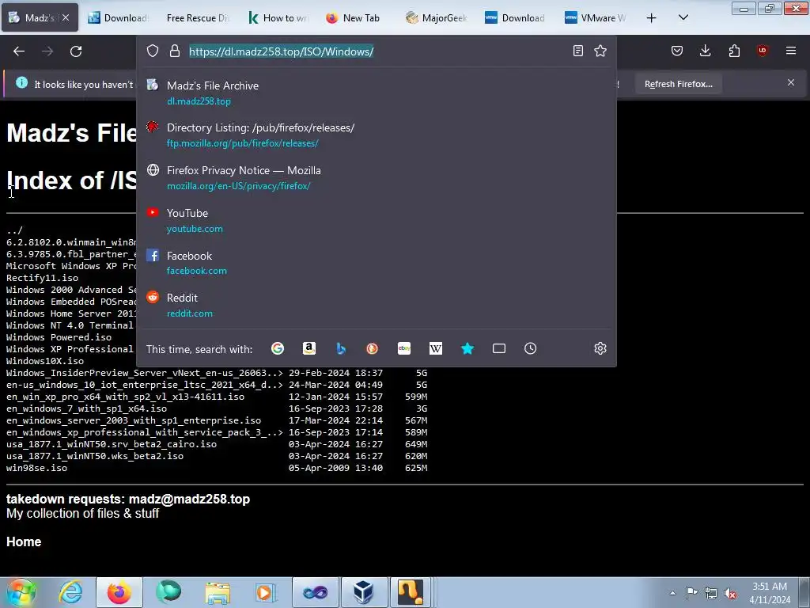Viewport: 810px width, 608px height.
Task: Open the Windows Start menu
Action: point(21,592)
